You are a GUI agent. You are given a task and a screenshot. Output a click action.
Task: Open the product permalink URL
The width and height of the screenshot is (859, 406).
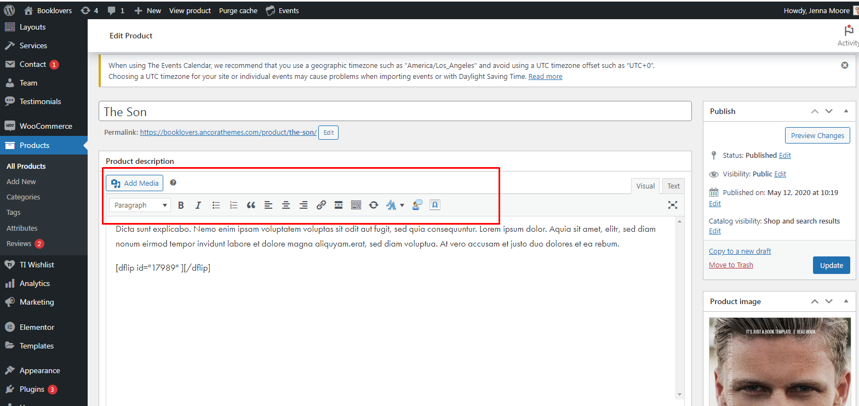pyautogui.click(x=228, y=132)
